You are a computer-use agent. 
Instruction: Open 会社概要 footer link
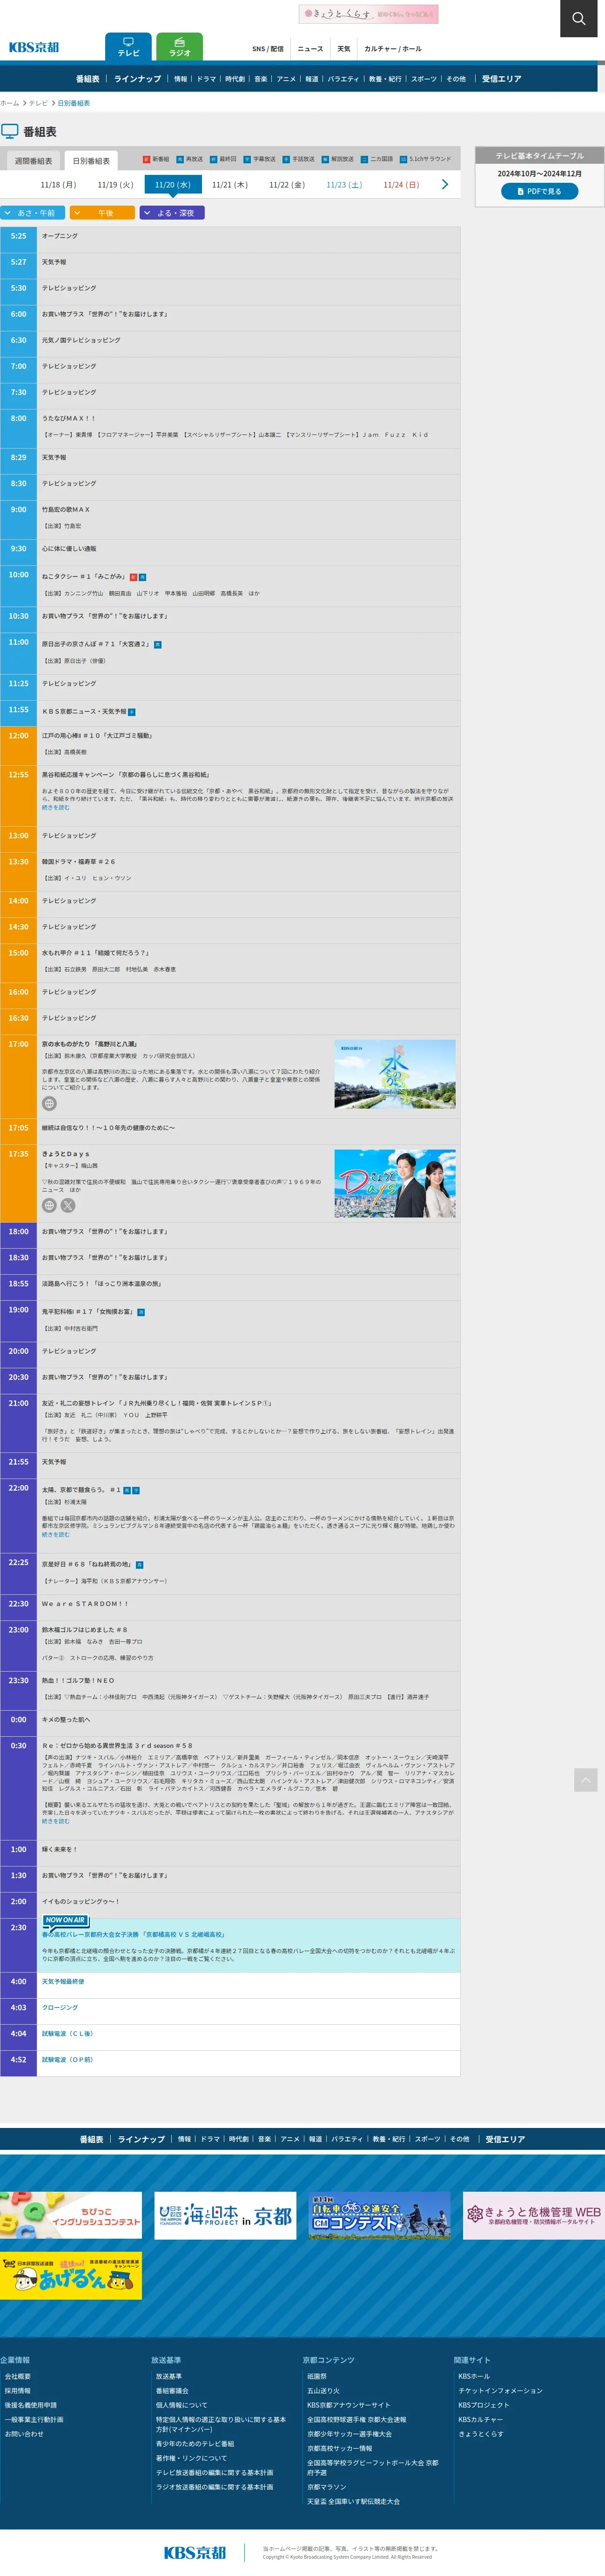tap(18, 2376)
